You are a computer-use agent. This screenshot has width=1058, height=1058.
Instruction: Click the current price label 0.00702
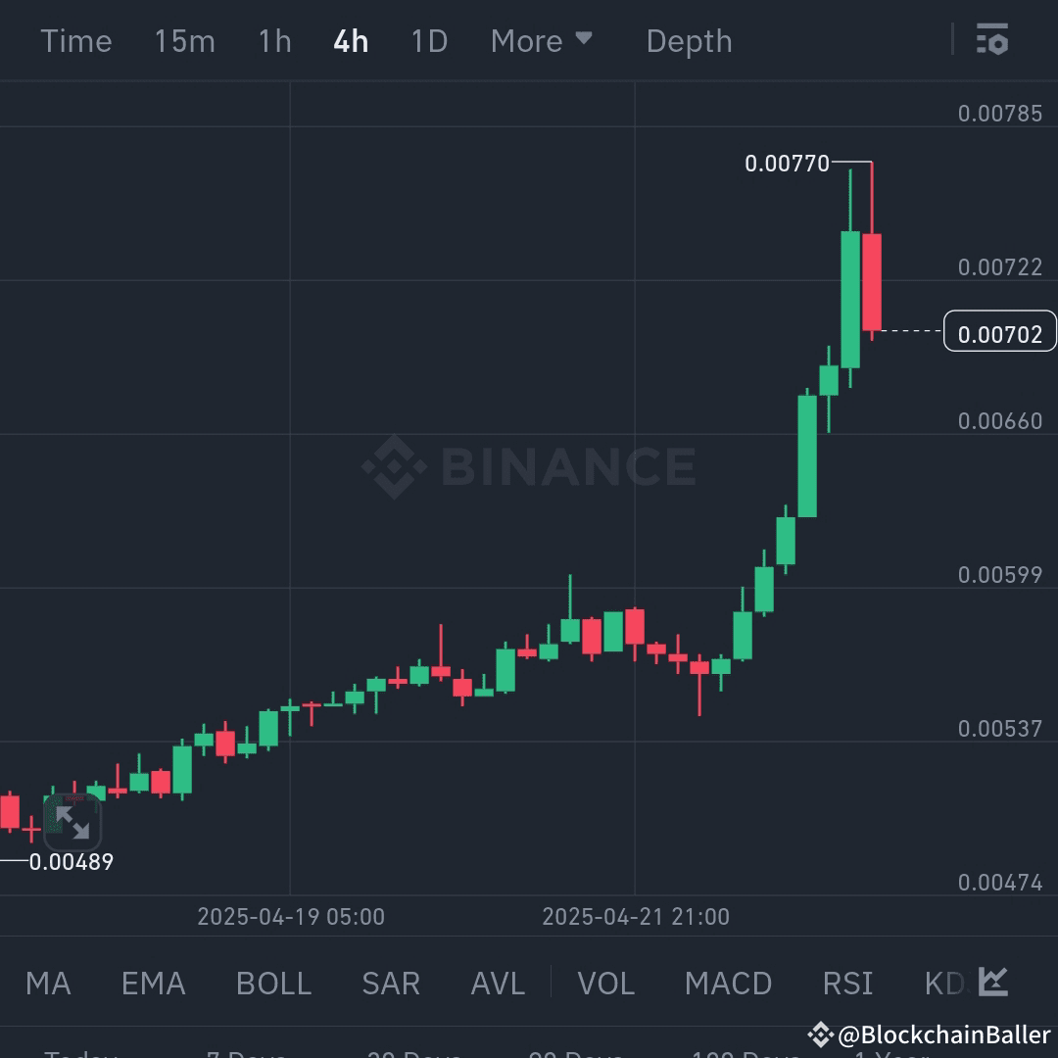pos(1000,331)
